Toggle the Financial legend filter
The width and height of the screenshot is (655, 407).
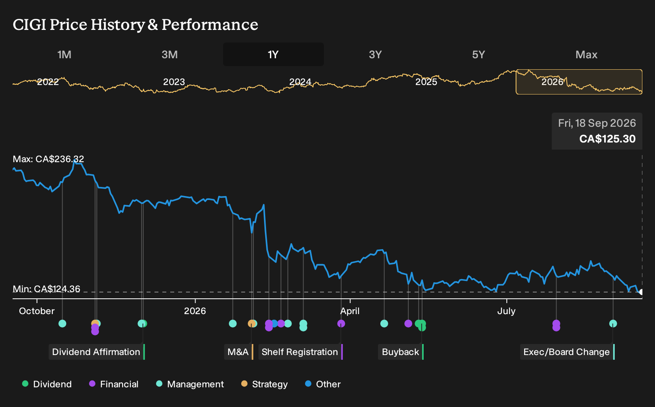coord(114,384)
